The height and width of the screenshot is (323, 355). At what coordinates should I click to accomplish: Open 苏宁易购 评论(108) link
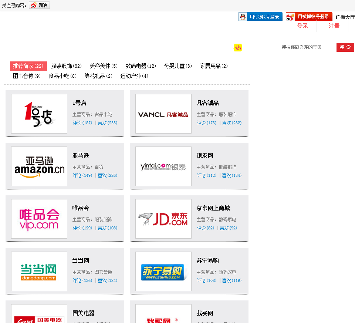point(207,281)
